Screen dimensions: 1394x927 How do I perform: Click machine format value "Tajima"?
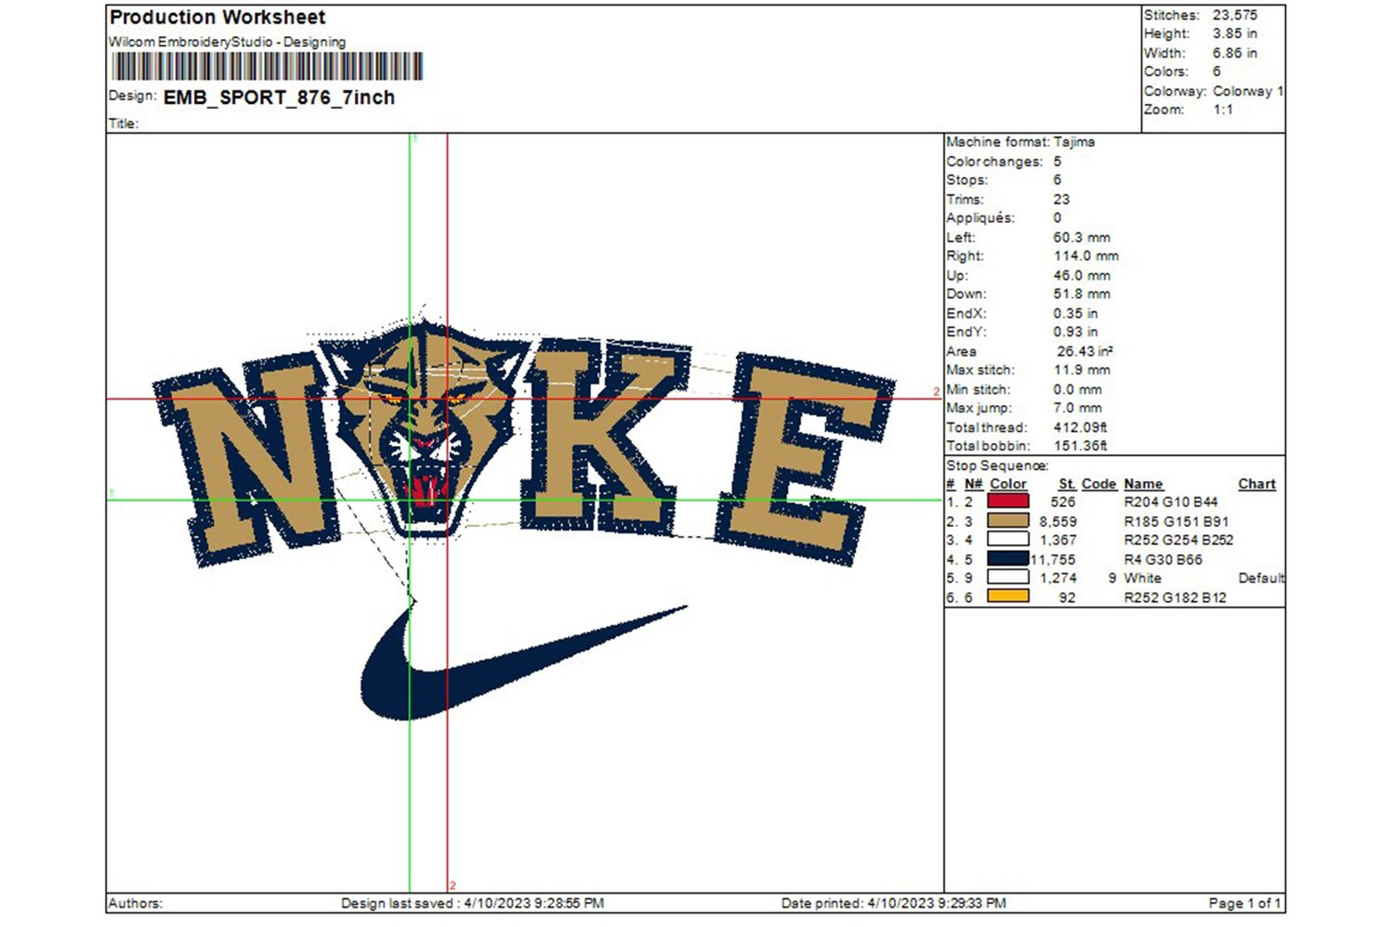[1073, 142]
